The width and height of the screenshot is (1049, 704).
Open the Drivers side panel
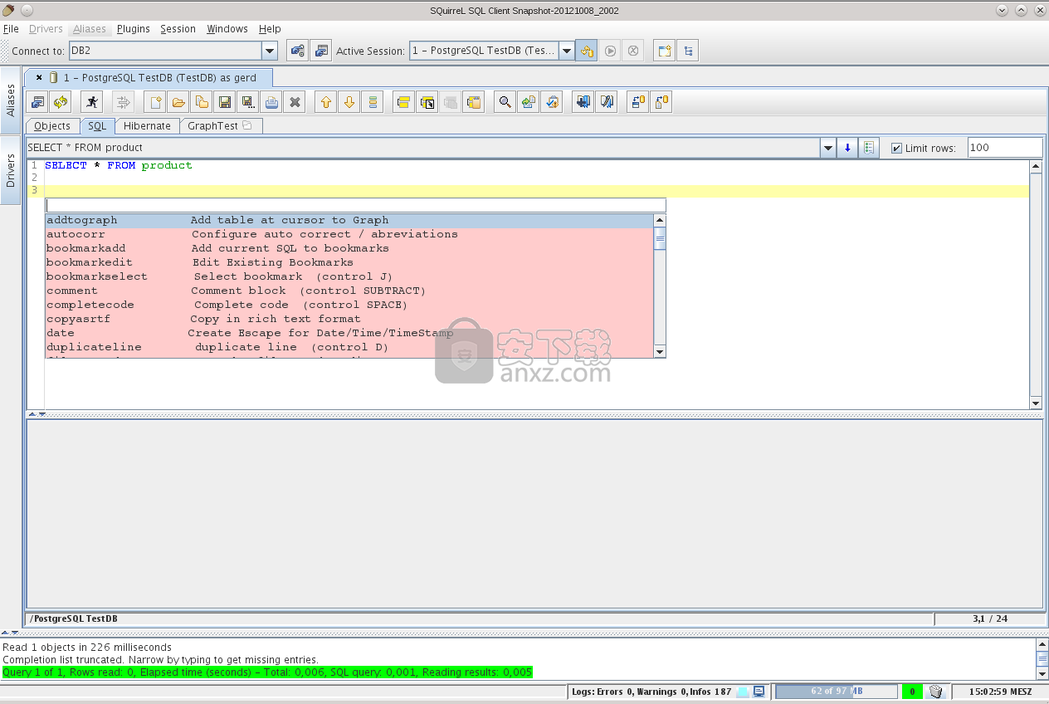coord(11,170)
